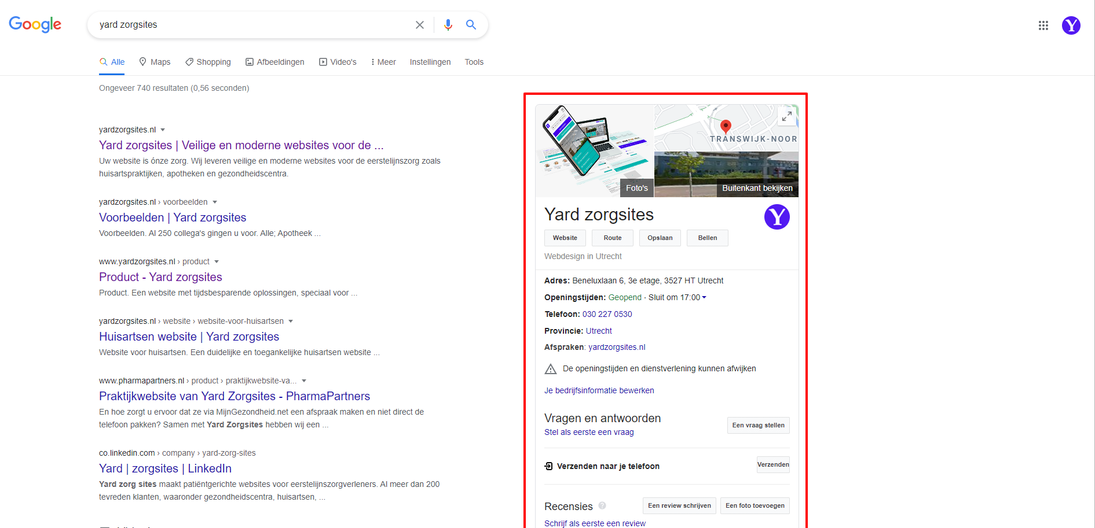Open the Meer dropdown

(x=383, y=62)
